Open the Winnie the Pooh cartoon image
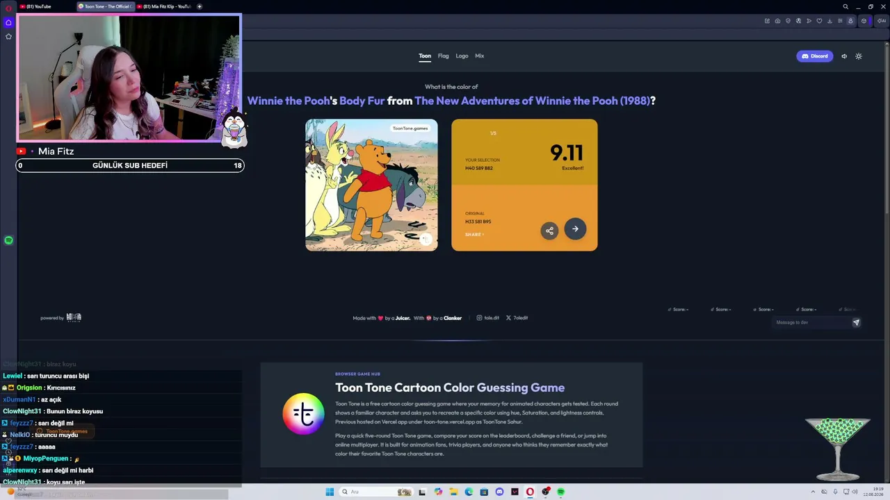The height and width of the screenshot is (500, 890). 371,185
